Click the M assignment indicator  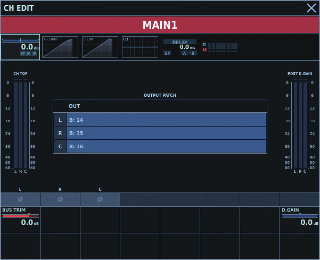(x=204, y=50)
